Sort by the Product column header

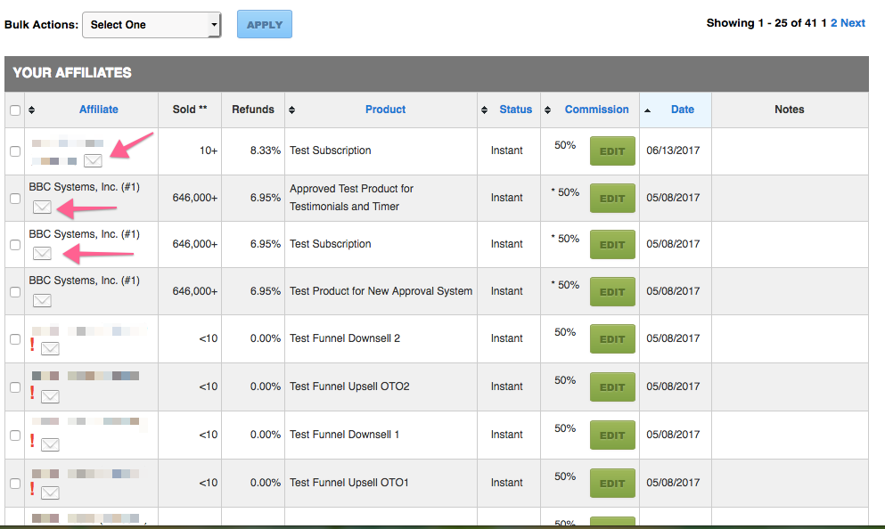pos(385,110)
